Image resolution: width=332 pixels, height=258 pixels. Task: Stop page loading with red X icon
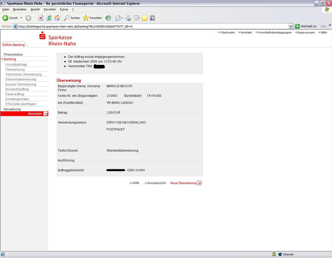[x=40, y=18]
